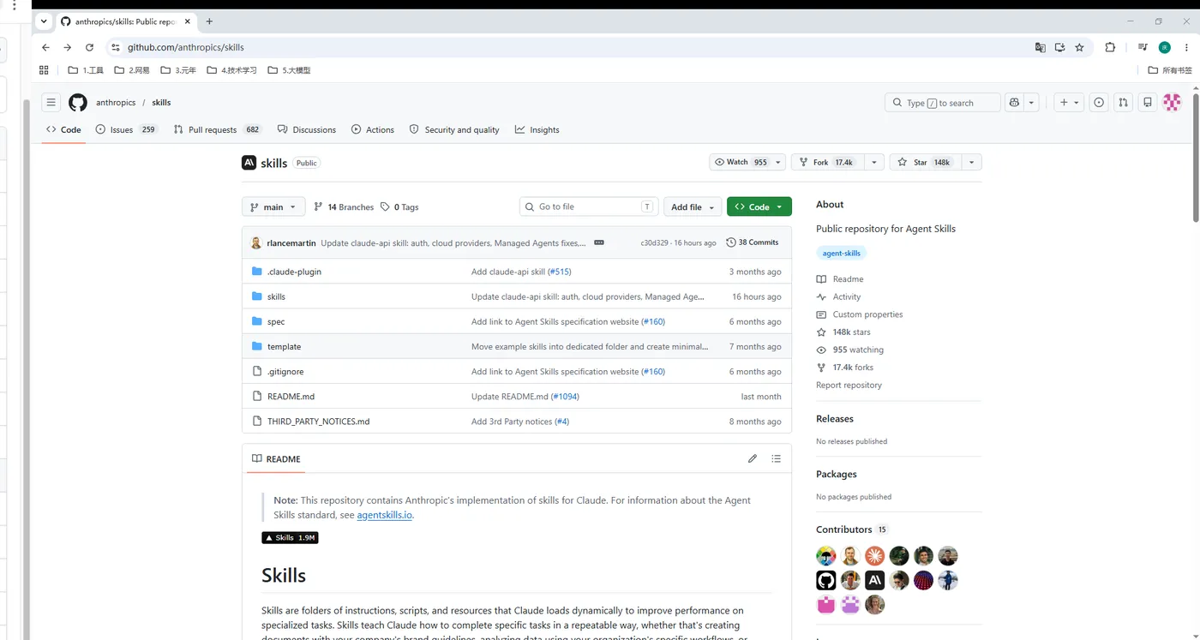Open the Copilot options dropdown arrow
The image size is (1200, 640).
click(x=1032, y=103)
